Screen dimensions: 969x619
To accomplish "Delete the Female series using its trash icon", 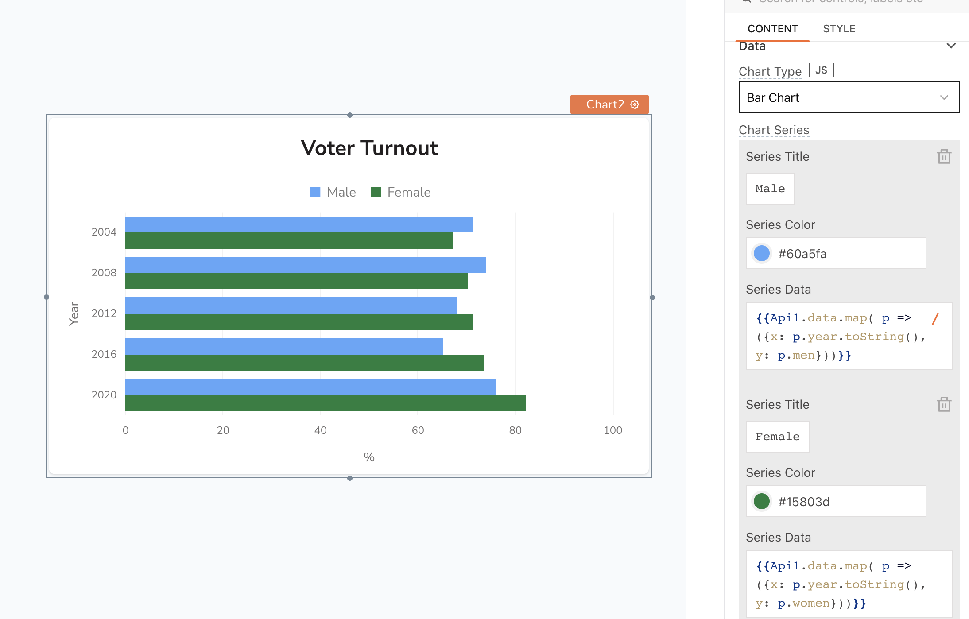I will click(944, 404).
